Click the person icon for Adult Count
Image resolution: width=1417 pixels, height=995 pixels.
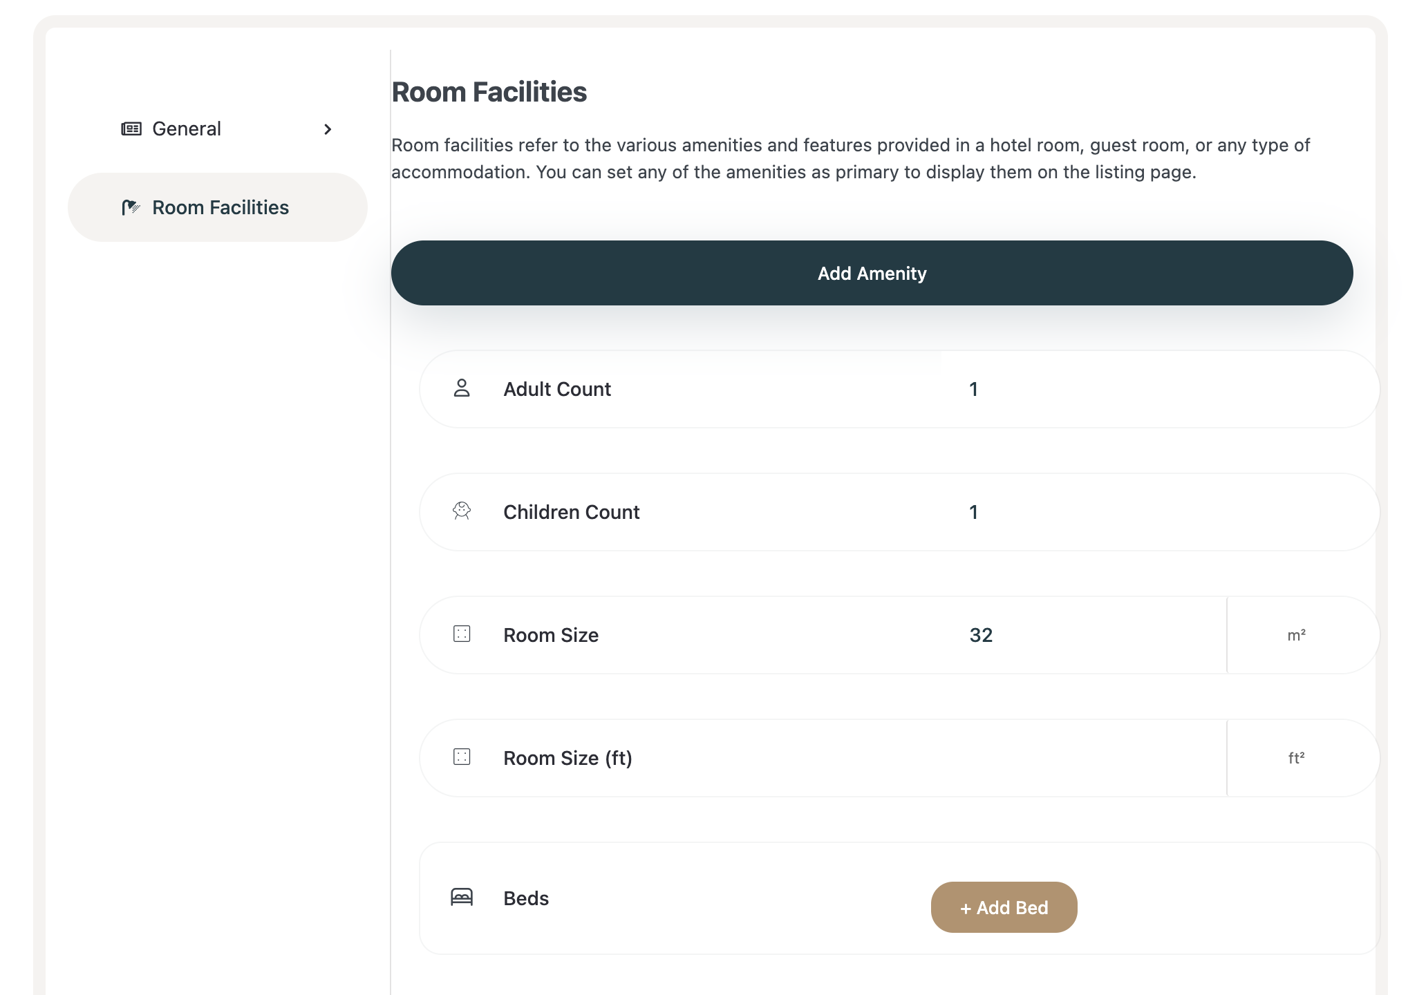(x=462, y=388)
